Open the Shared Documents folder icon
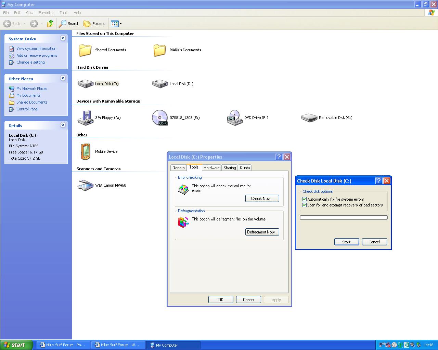The image size is (438, 350). click(85, 50)
